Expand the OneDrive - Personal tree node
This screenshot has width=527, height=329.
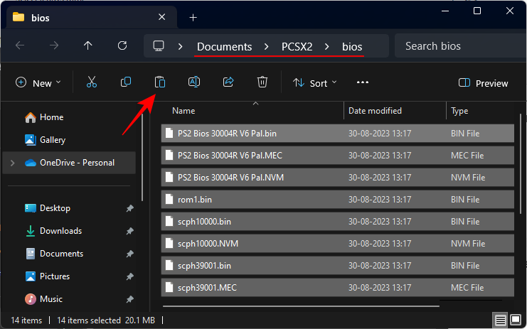12,163
